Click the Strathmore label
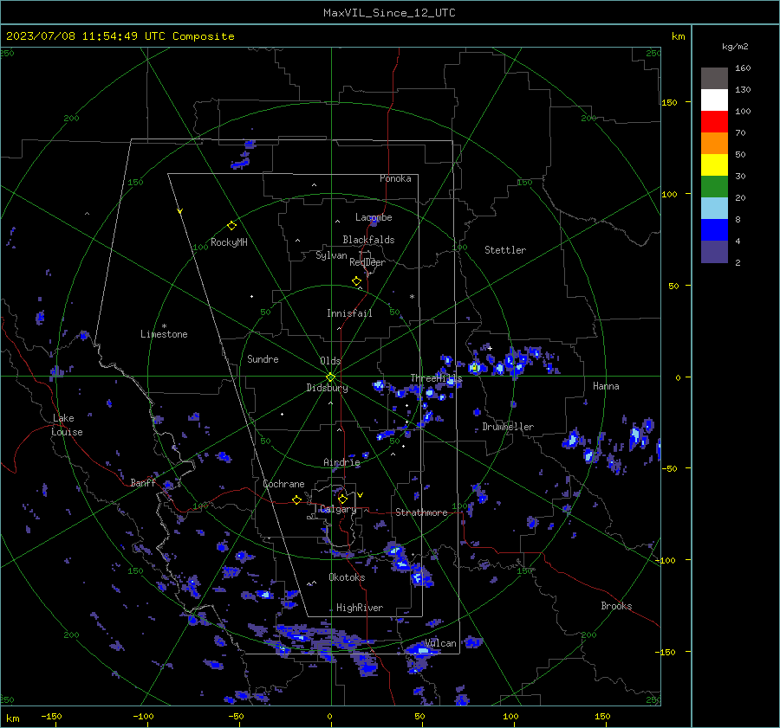 421,512
